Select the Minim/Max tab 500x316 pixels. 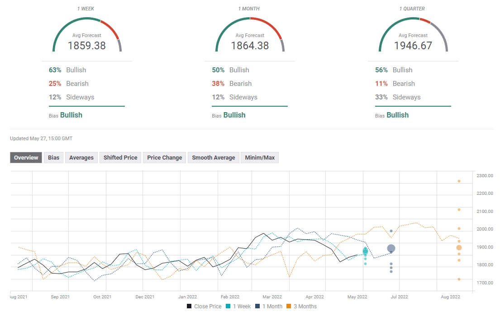coord(259,157)
